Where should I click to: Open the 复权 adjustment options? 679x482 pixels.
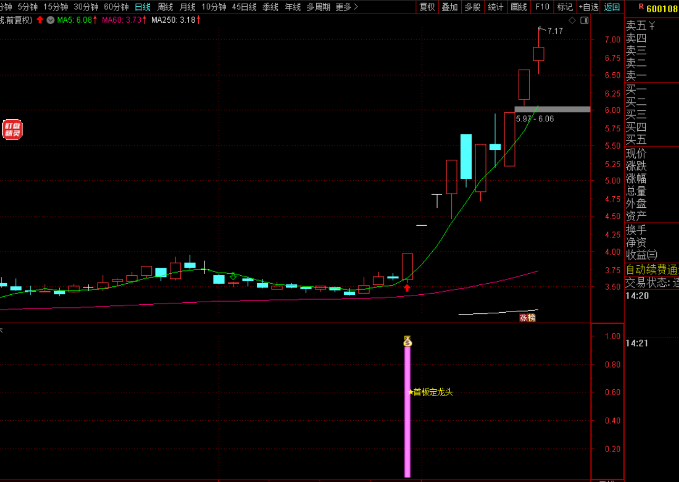click(428, 7)
